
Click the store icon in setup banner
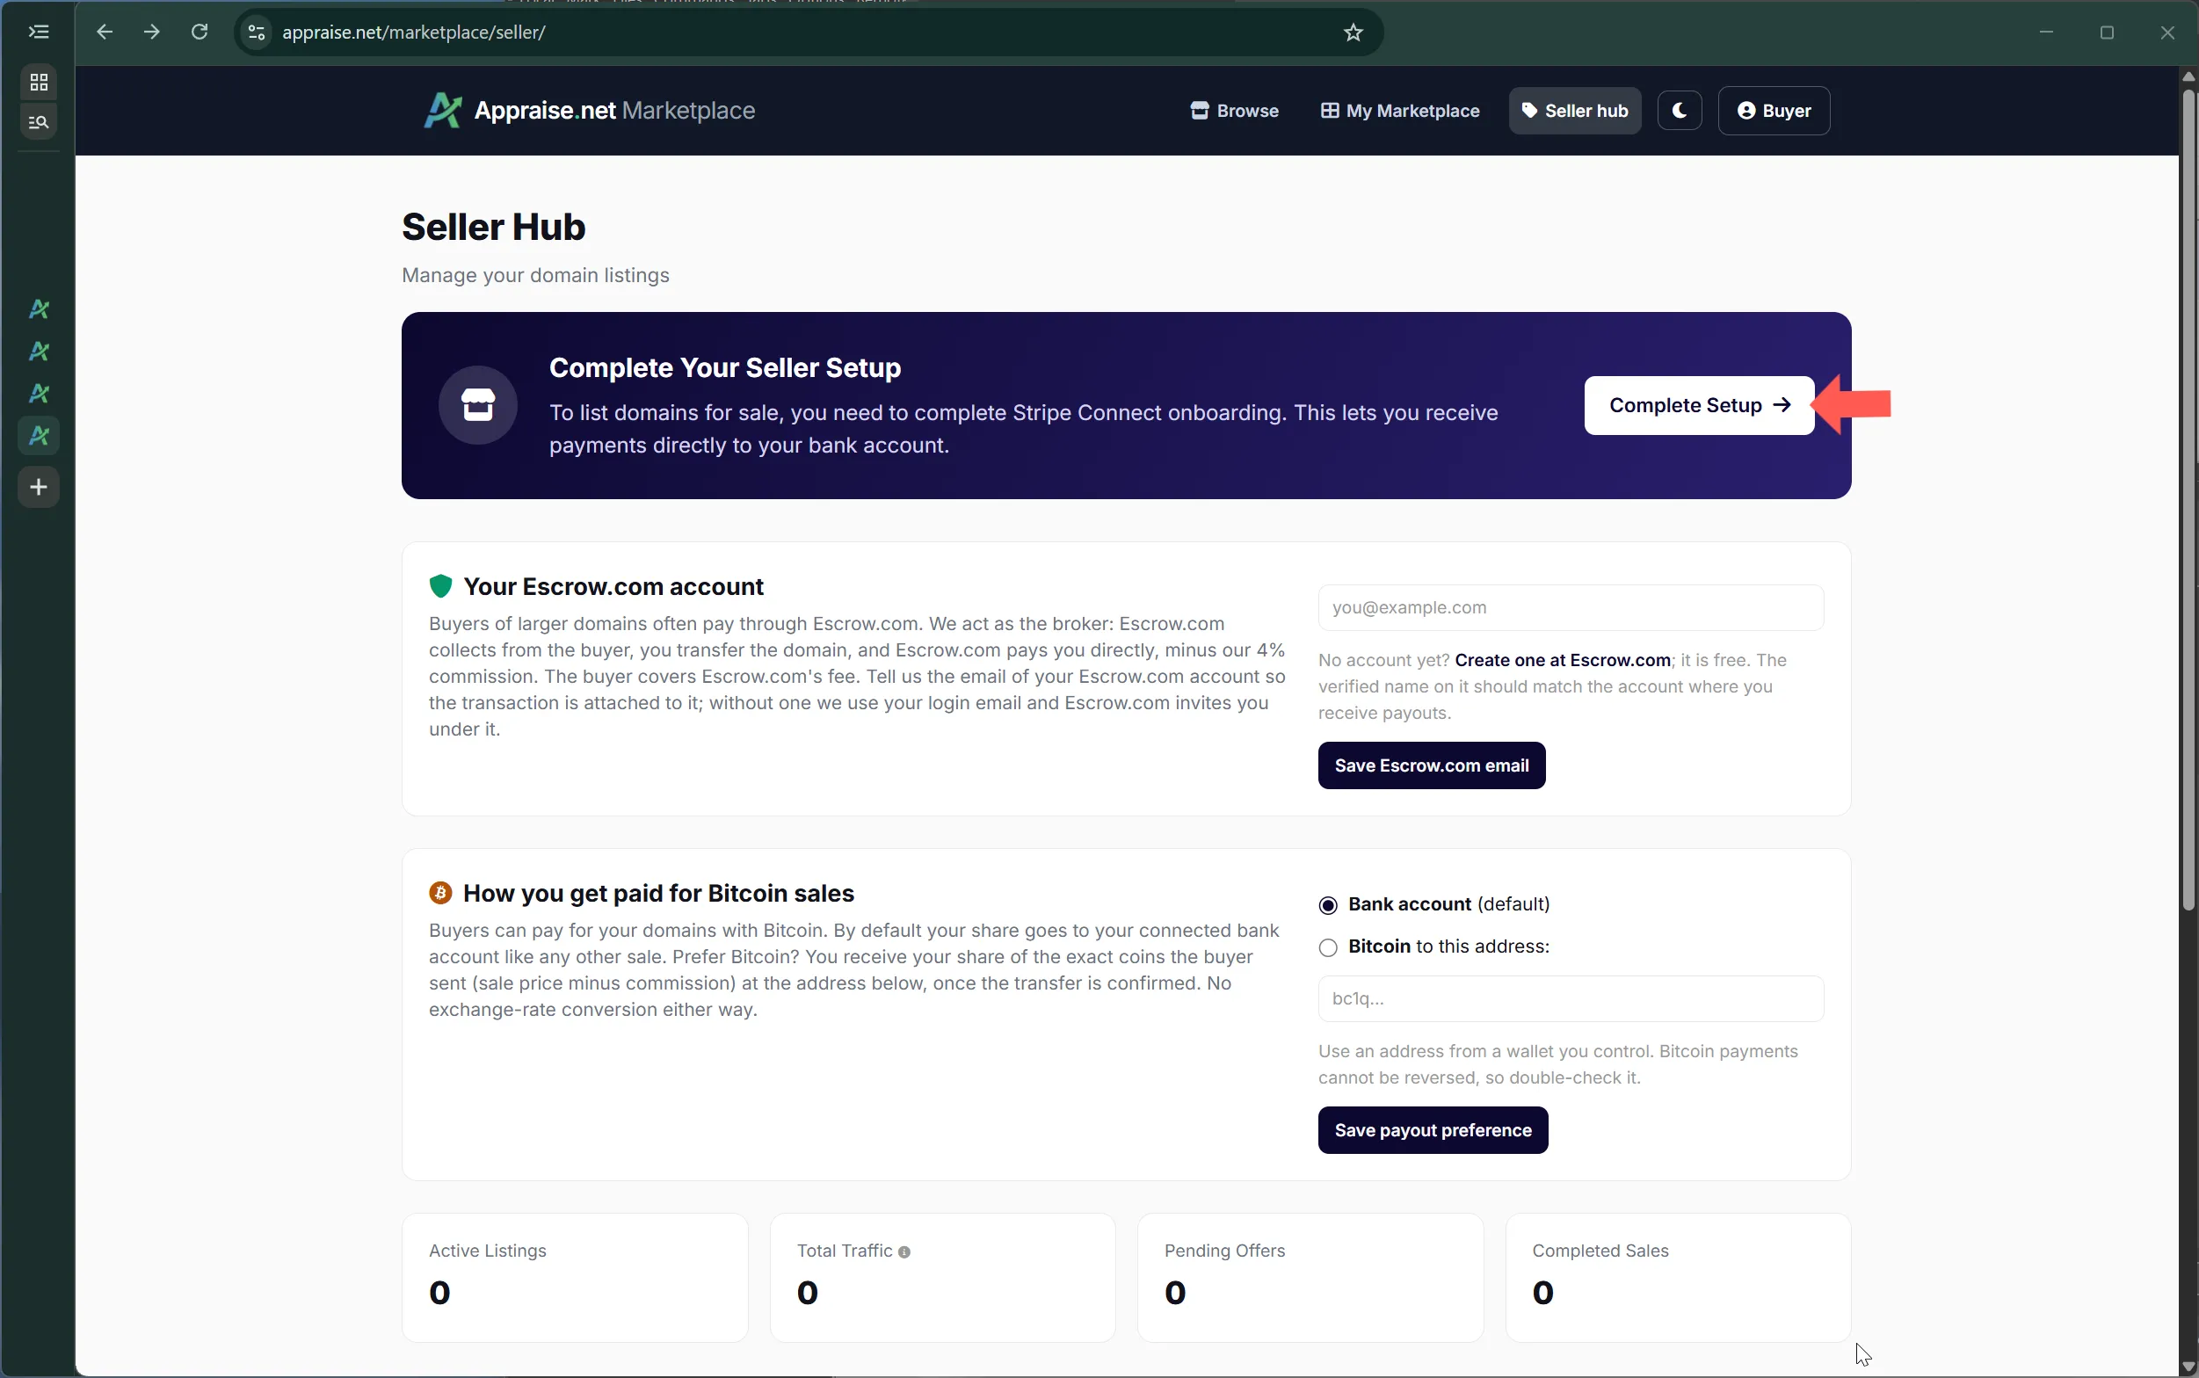click(x=477, y=404)
